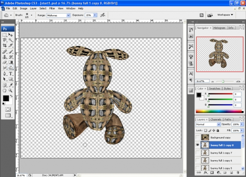Click the swap foreground/background colors arrow
The width and height of the screenshot is (246, 177).
coord(11,96)
